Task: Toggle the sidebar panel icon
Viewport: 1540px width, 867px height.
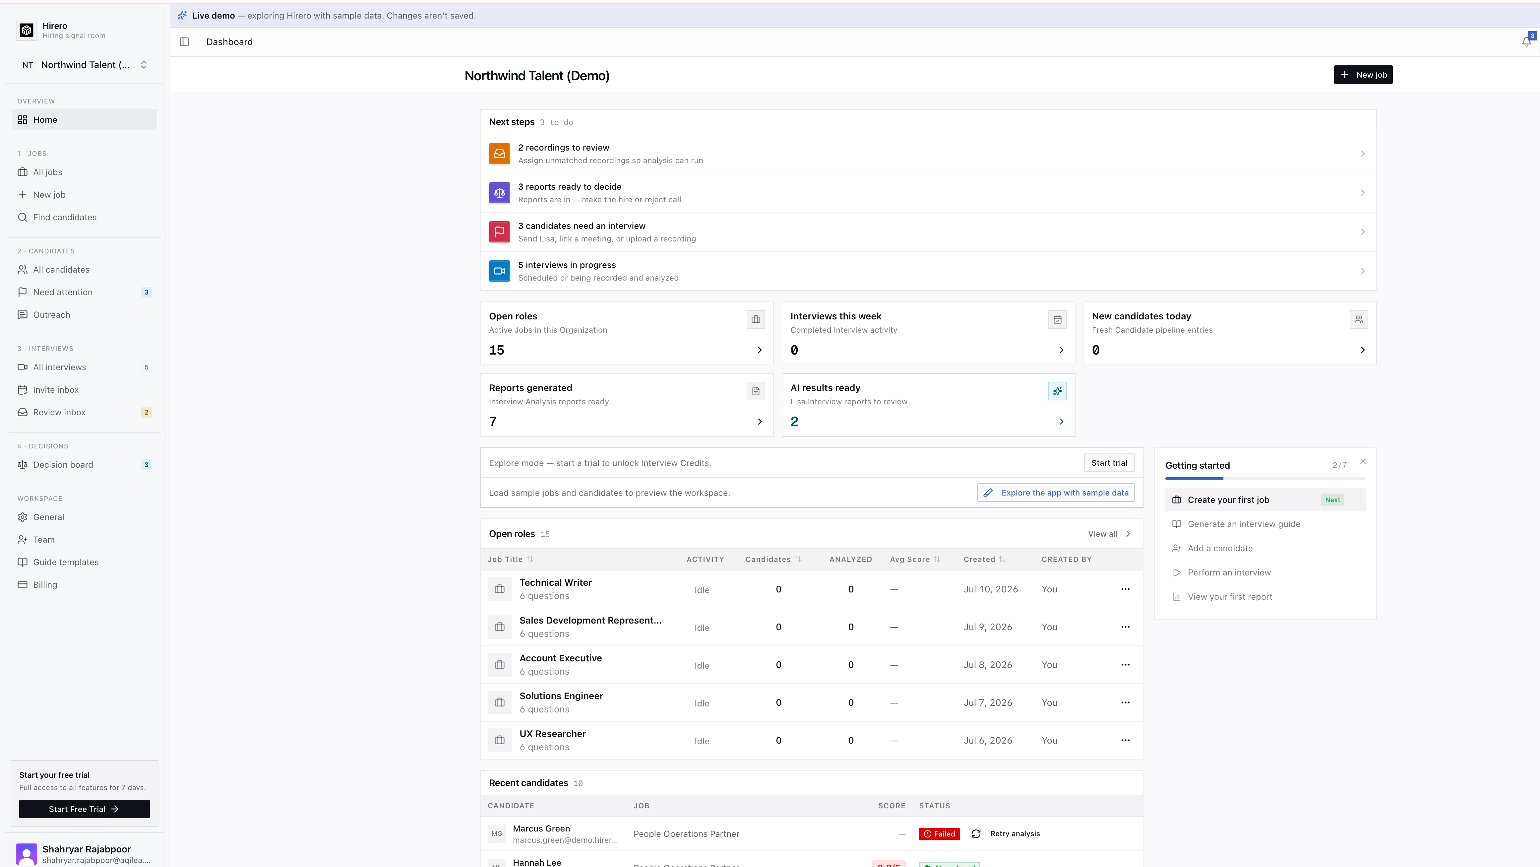Action: point(184,42)
